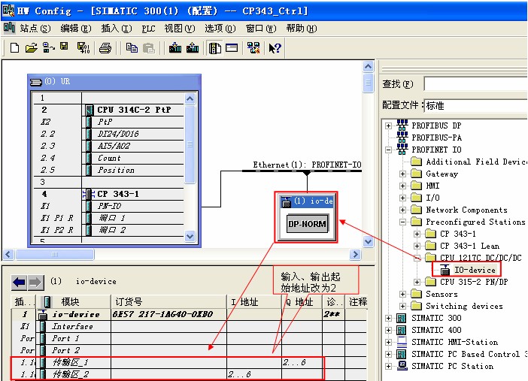528x381 pixels.
Task: Open the 帮助(H) menu
Action: click(302, 29)
